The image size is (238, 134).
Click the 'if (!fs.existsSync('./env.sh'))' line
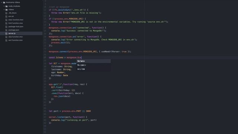click(x=68, y=10)
